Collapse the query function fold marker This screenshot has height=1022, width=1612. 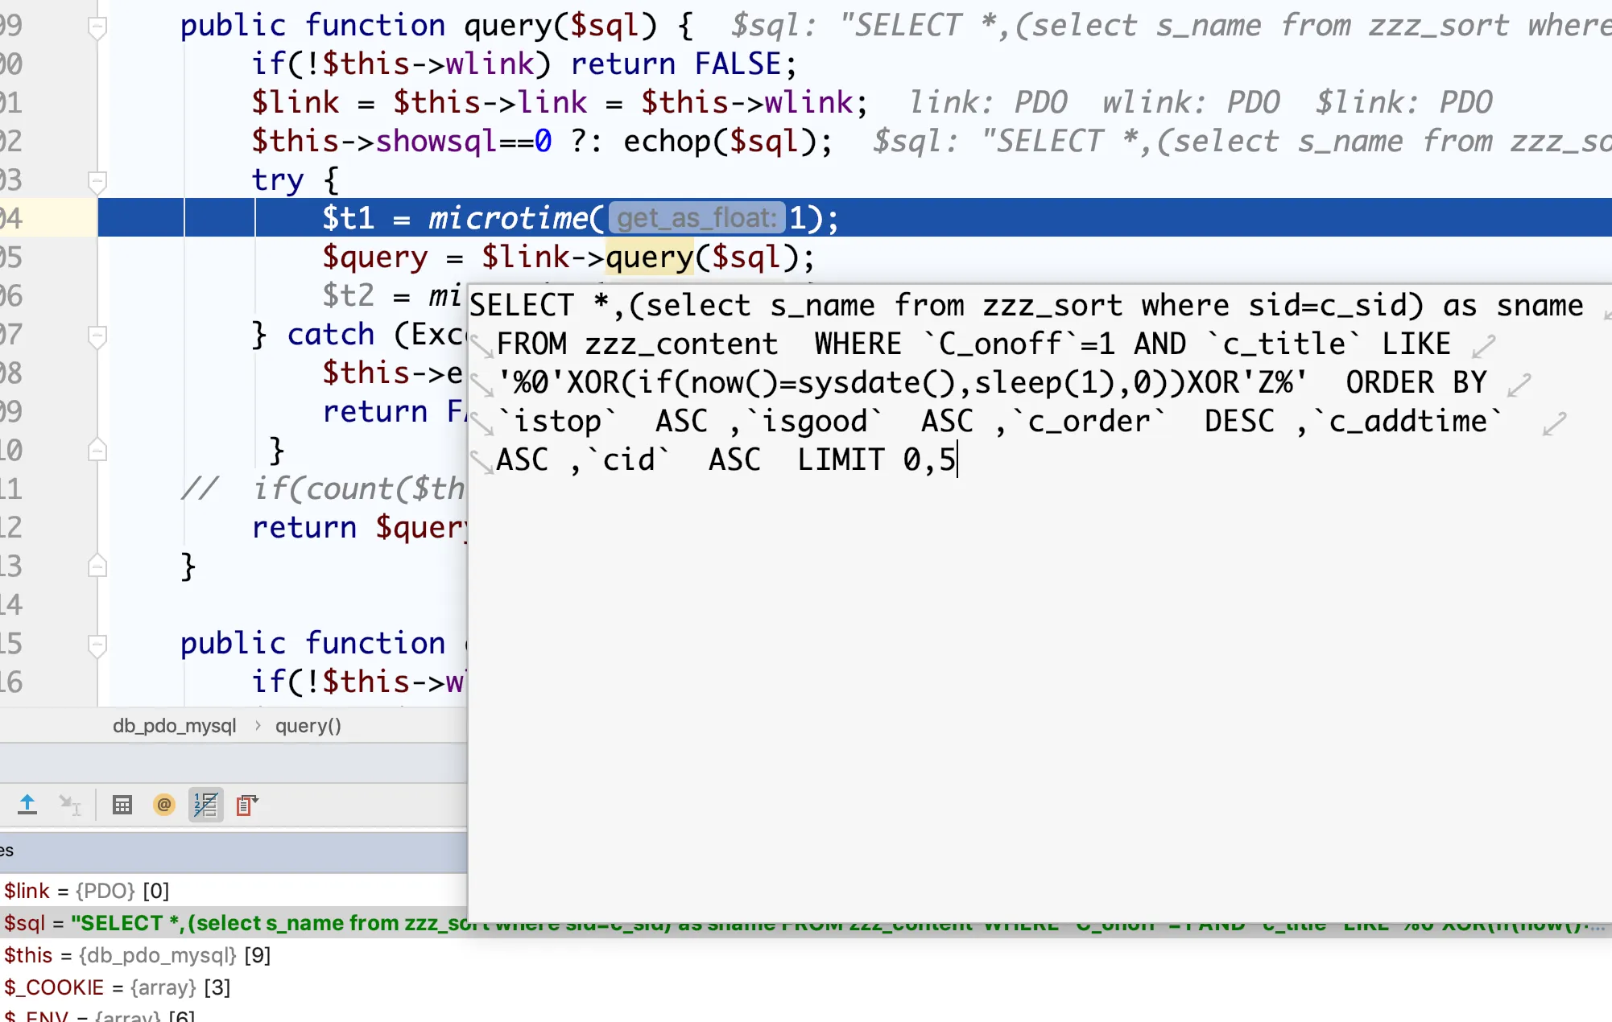coord(97,27)
